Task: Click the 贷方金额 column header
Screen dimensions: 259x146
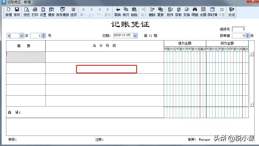Action: click(x=227, y=44)
